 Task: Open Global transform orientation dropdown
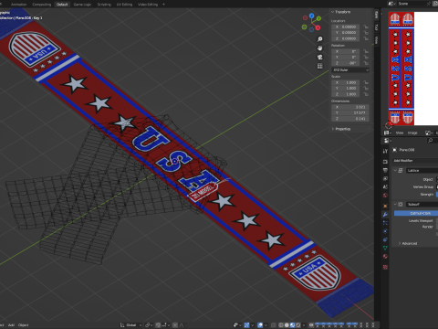[x=130, y=325]
